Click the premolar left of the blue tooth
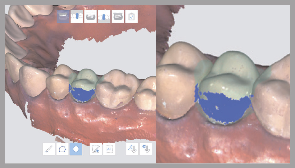Viewport: 295px width, 168px height. tap(57, 87)
